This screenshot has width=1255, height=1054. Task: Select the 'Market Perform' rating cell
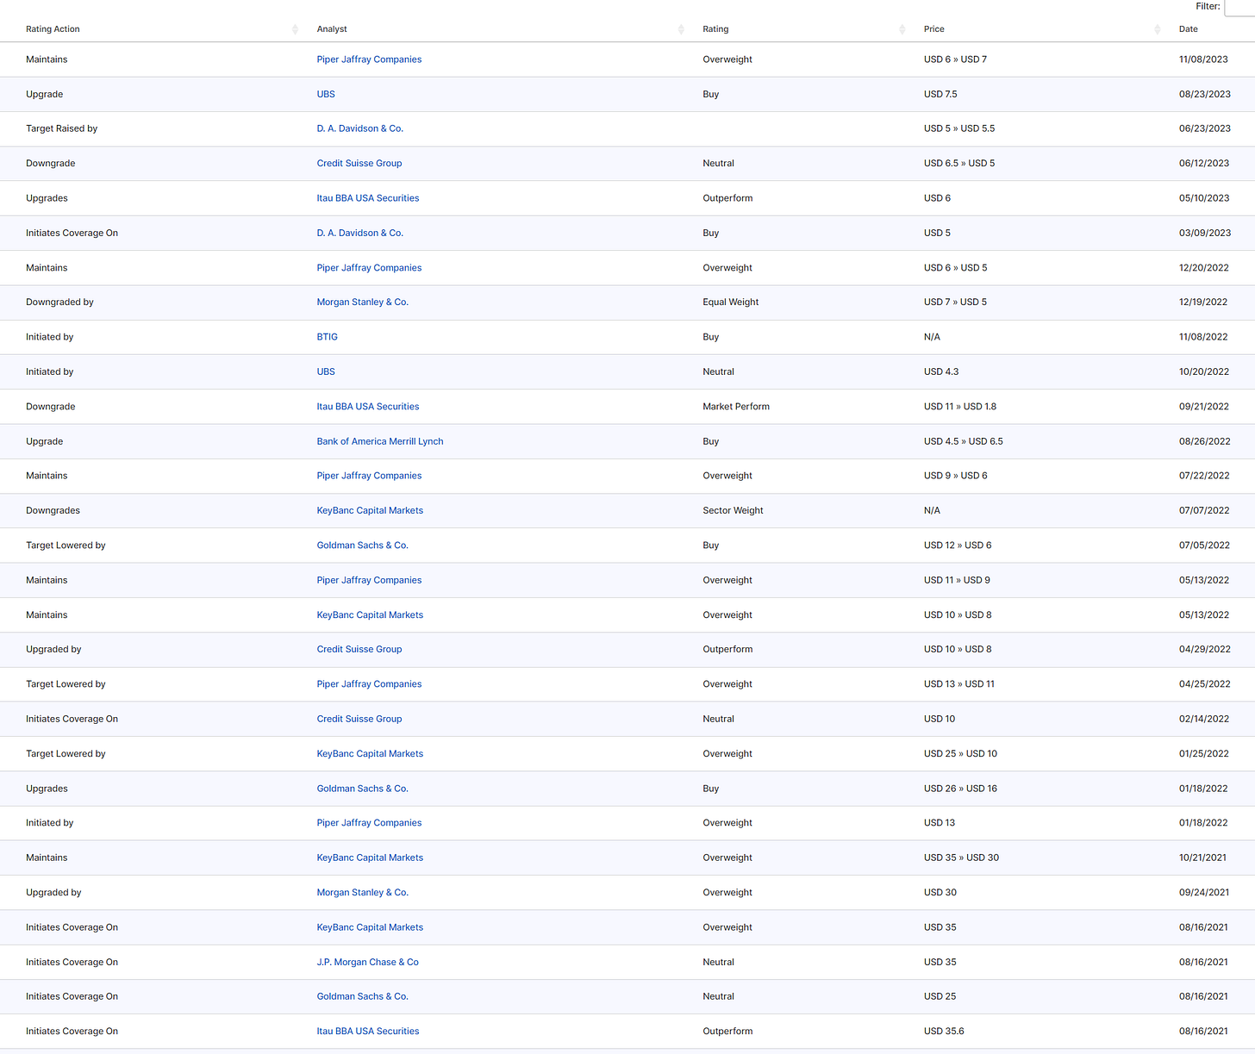point(736,407)
